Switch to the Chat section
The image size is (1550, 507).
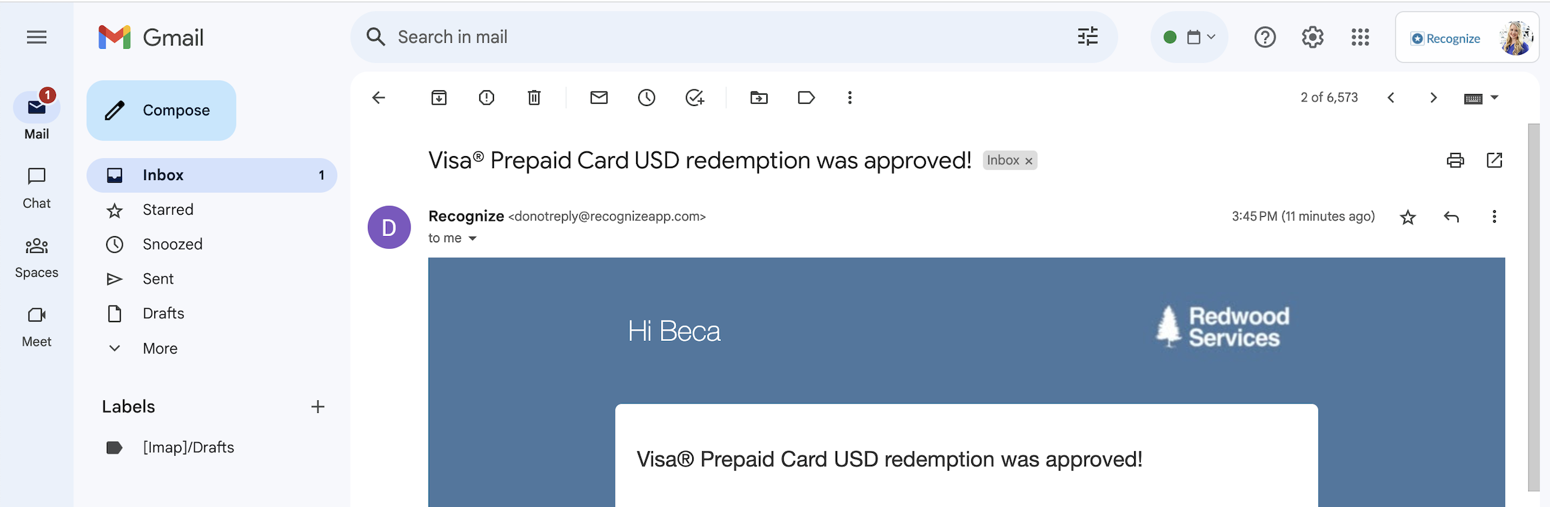pos(37,188)
